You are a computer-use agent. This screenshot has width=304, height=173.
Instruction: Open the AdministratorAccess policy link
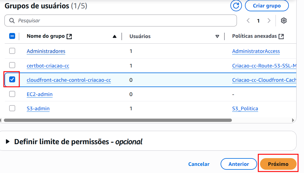coord(256,51)
